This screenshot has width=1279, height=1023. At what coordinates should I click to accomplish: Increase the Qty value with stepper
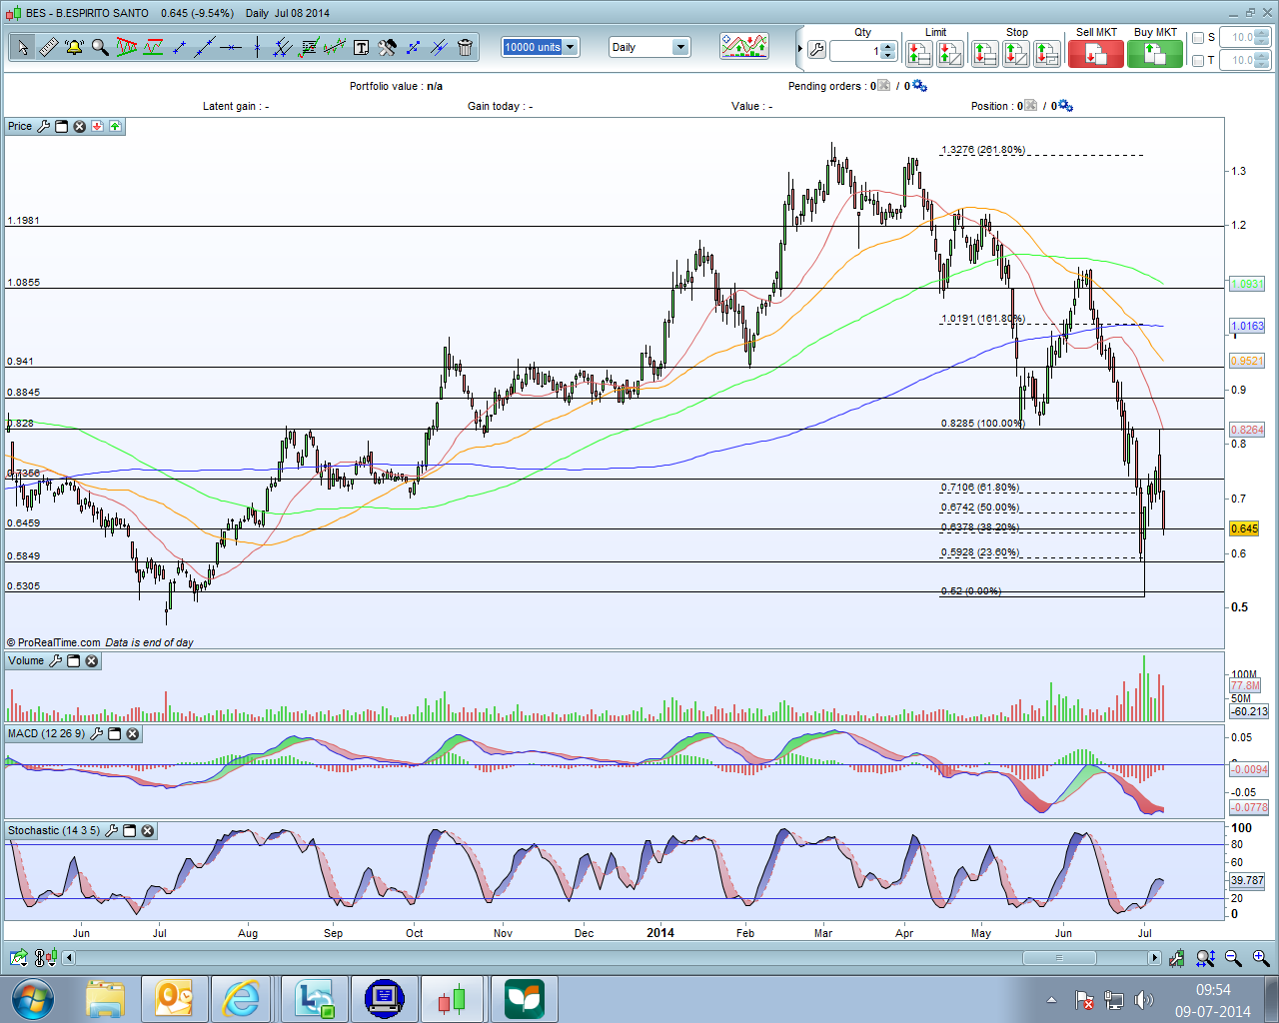click(888, 46)
